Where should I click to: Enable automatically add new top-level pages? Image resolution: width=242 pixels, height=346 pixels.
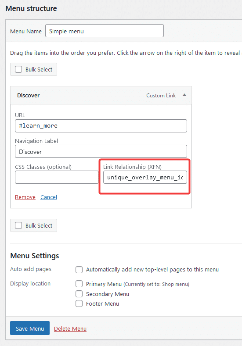click(x=79, y=270)
